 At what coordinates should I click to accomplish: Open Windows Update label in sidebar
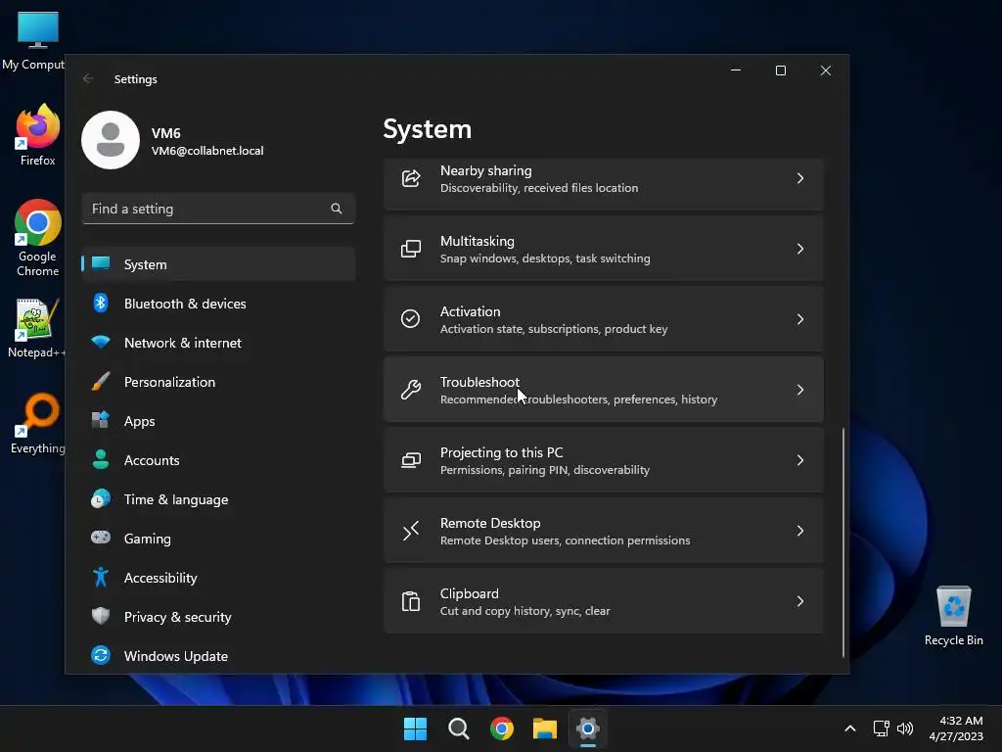click(x=176, y=656)
